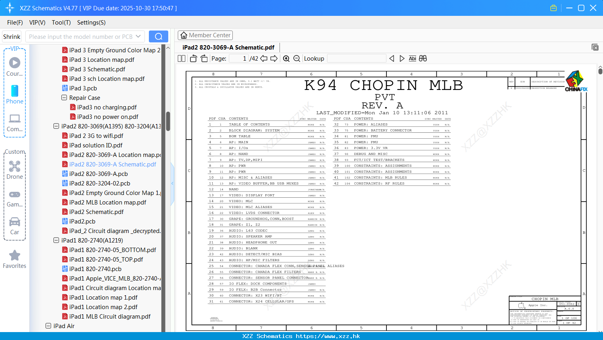Open iPad 3 Location map.pdf
603x340 pixels.
102,59
